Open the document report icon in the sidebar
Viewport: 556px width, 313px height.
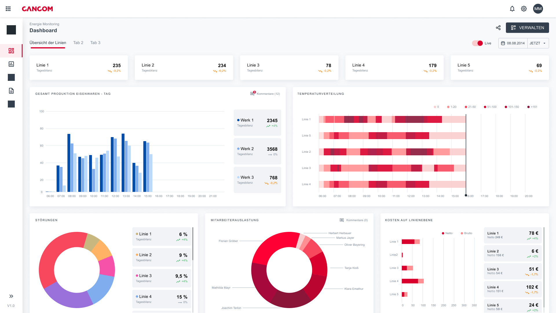[11, 91]
